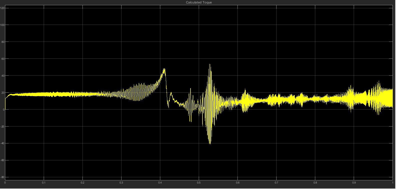Click the 0.3 tick on the time axis
Image resolution: width=396 pixels, height=189 pixels.
121,183
